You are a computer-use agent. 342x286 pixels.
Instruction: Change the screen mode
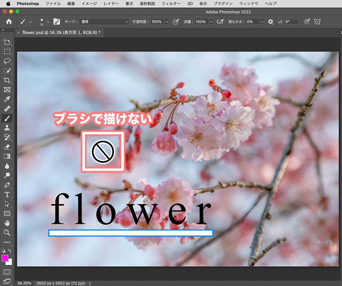7,282
